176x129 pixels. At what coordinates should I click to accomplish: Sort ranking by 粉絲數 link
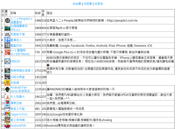point(77,4)
